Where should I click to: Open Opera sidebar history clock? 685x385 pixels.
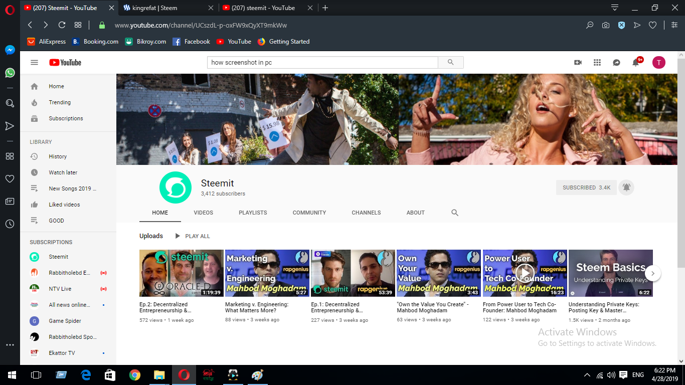tap(10, 224)
